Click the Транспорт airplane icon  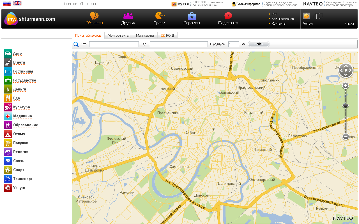click(x=8, y=179)
